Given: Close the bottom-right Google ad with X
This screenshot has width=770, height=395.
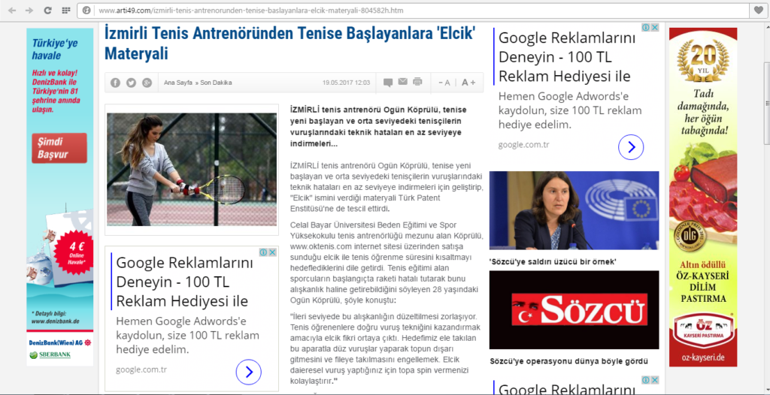Looking at the screenshot, I should pyautogui.click(x=655, y=380).
